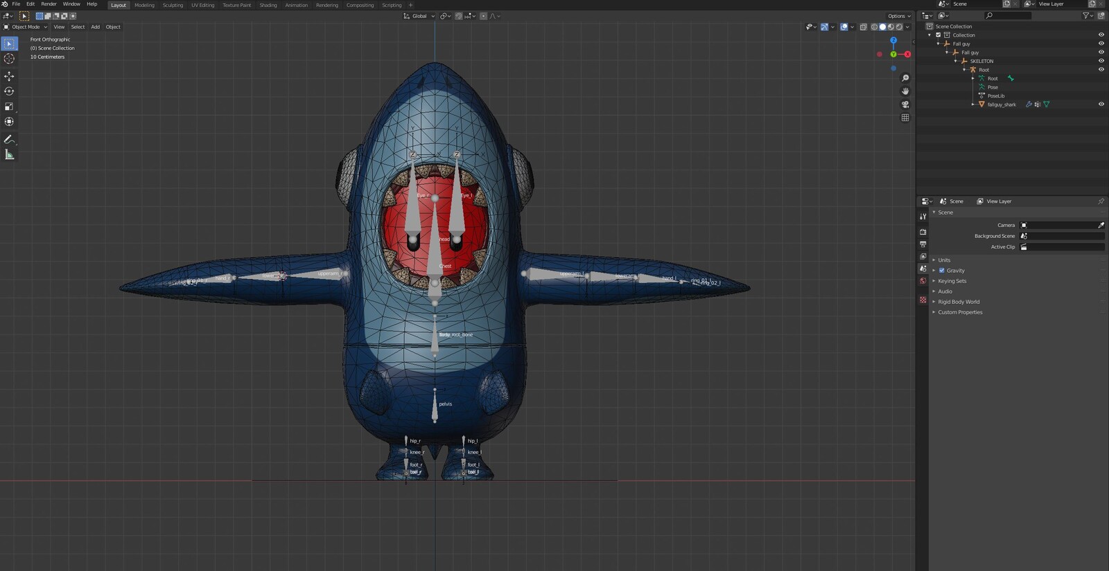The width and height of the screenshot is (1109, 571).
Task: Switch to wireframe viewport shading
Action: [874, 27]
